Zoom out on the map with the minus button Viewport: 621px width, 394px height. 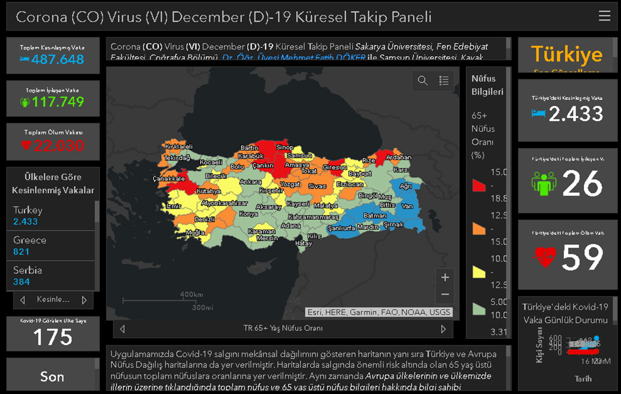coord(445,294)
